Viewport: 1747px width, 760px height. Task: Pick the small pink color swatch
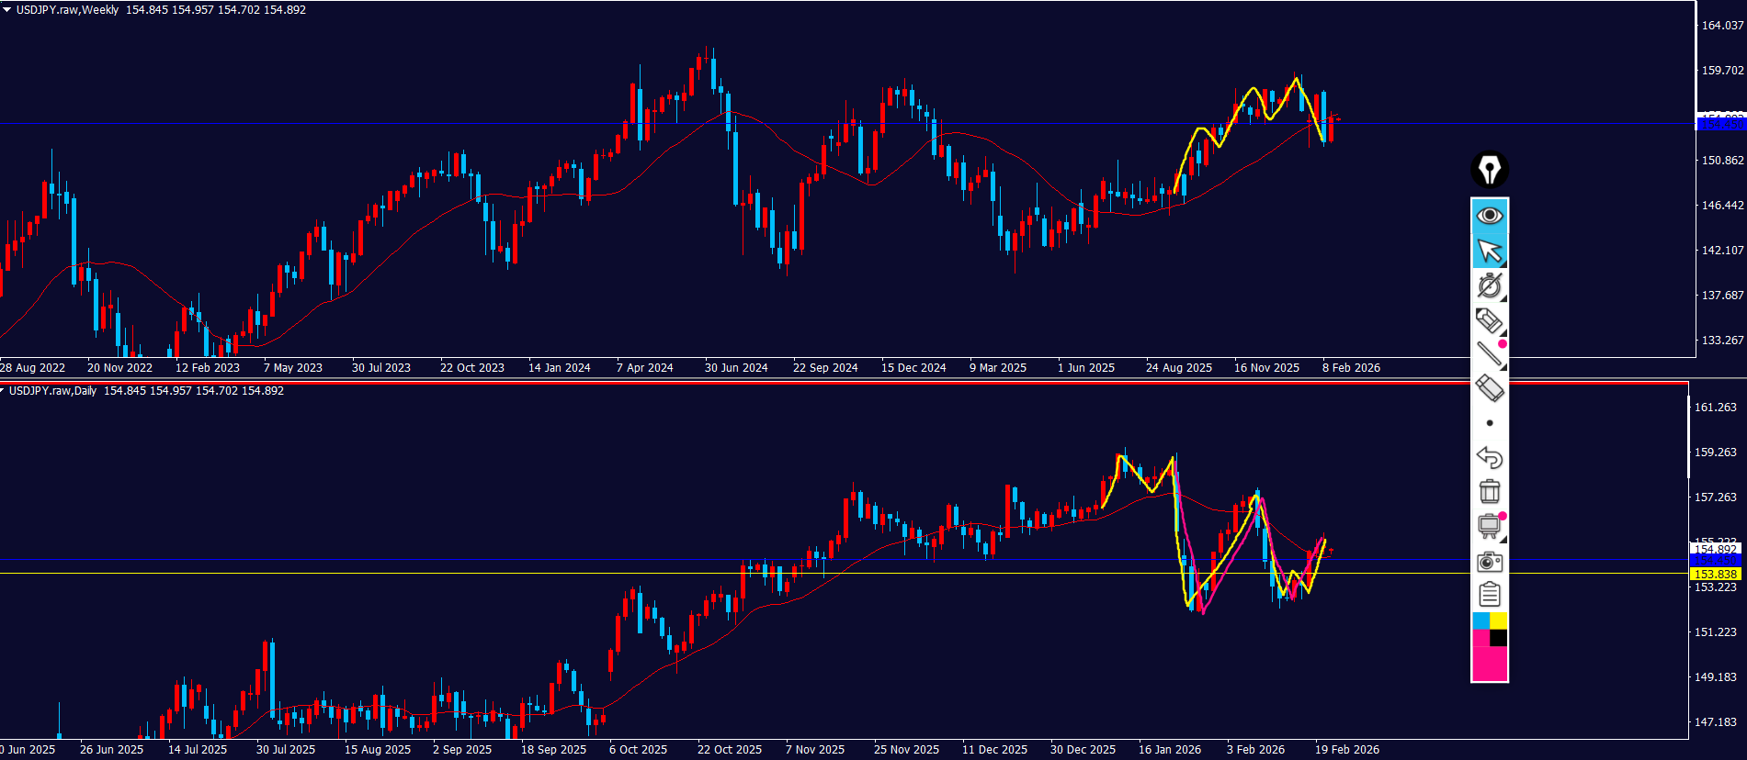coord(1480,638)
